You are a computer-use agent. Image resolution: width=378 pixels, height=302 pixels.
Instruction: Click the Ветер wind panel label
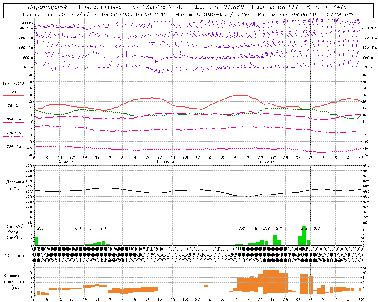tap(27, 22)
